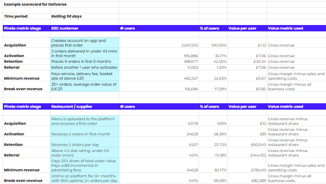Select the B2C table 'Minimum revenue' label

point(26,76)
